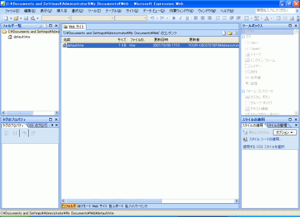The height and width of the screenshot is (217, 300).
Task: Open the 挿入 menu
Action: (x=62, y=11)
